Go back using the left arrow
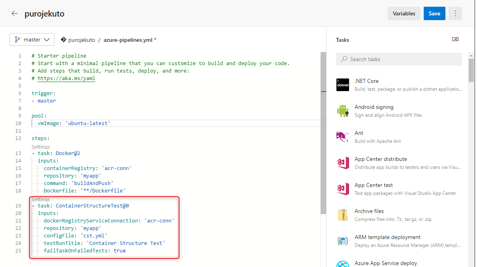Image resolution: width=477 pixels, height=267 pixels. (x=15, y=13)
